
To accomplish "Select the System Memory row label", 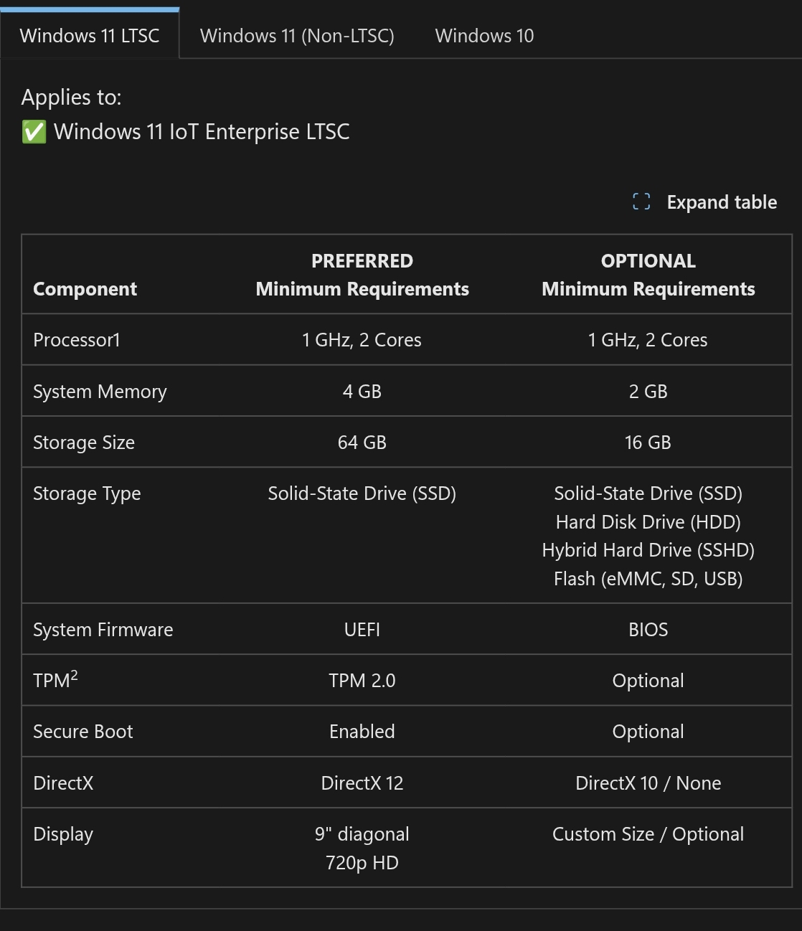I will [x=100, y=392].
